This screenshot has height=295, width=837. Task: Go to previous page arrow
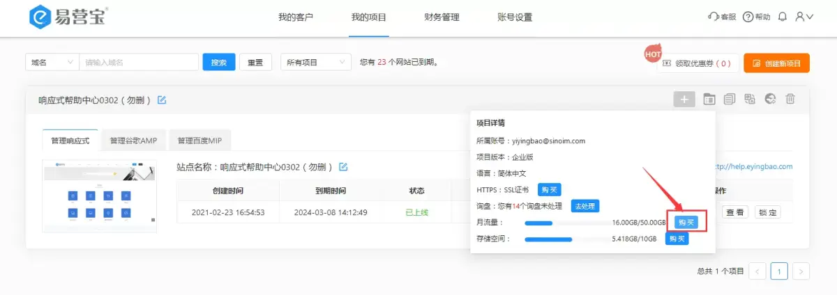click(x=759, y=271)
